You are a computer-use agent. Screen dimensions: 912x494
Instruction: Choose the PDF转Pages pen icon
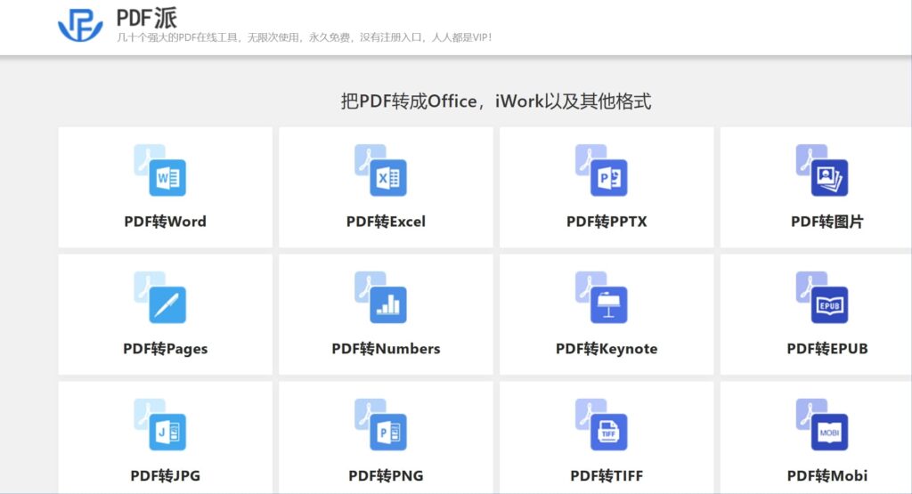coord(160,297)
